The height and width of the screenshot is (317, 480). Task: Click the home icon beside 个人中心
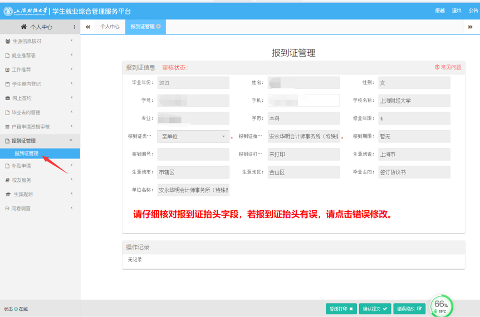[23, 27]
